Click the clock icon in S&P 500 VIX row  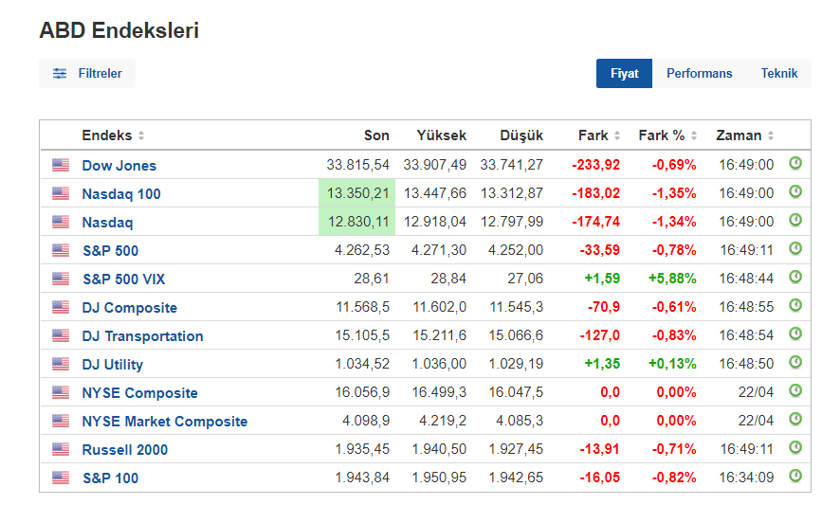795,278
